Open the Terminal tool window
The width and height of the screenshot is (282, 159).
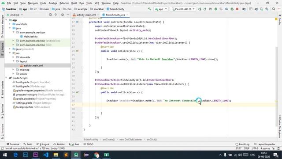13,144
